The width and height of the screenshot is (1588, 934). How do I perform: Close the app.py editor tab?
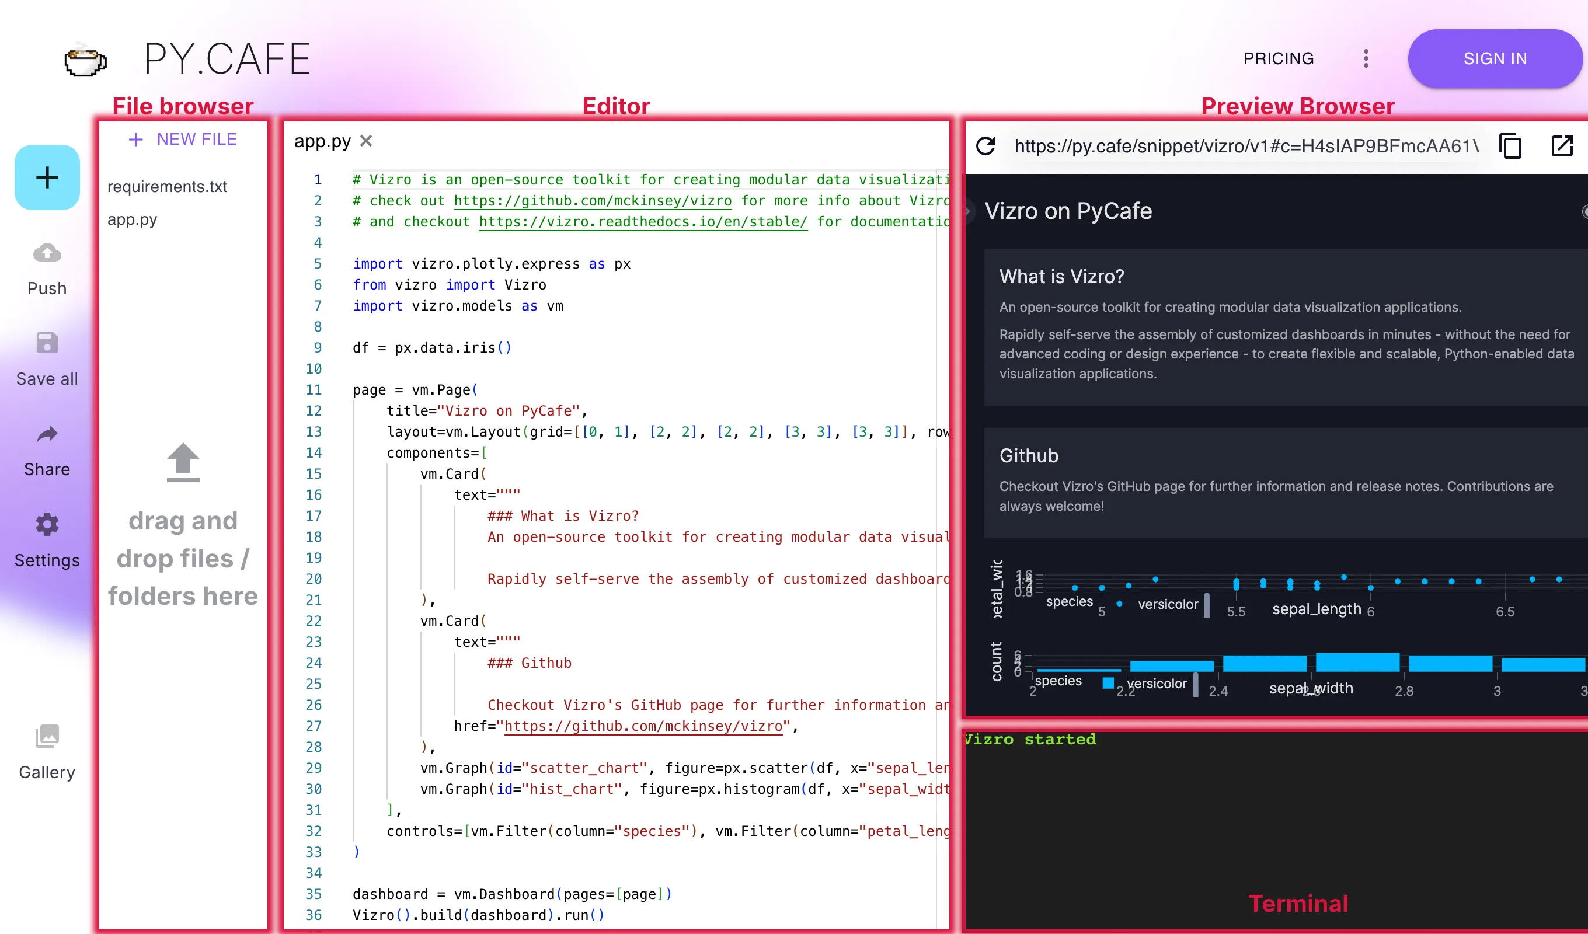366,141
